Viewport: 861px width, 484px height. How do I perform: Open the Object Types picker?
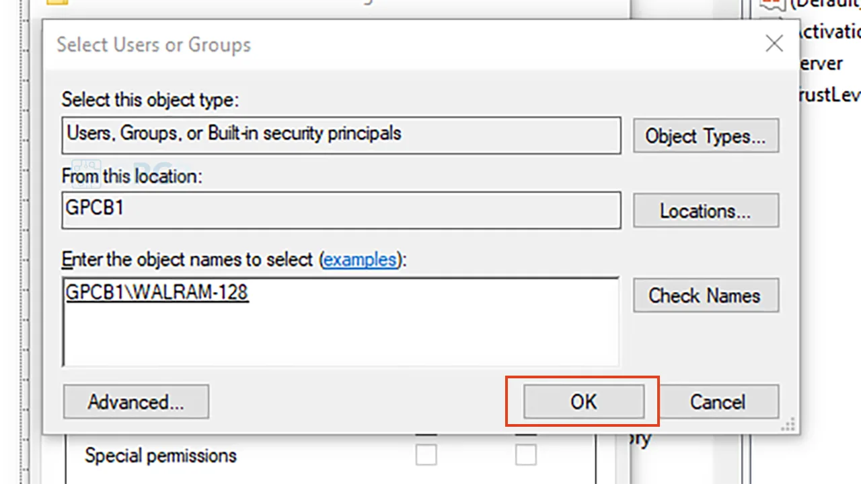coord(706,136)
